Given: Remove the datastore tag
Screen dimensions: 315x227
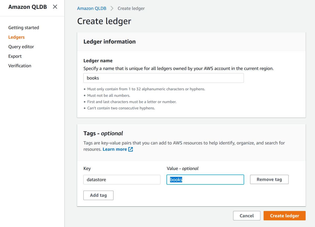Looking at the screenshot, I should pos(269,179).
